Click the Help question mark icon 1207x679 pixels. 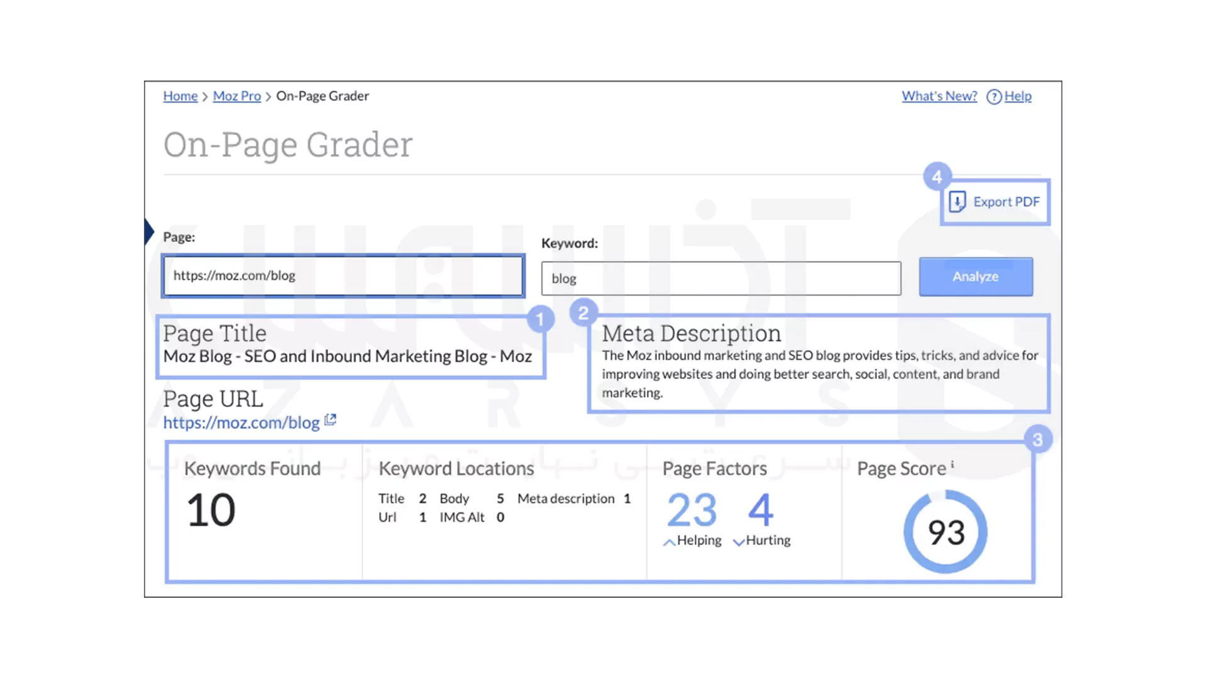[x=994, y=97]
